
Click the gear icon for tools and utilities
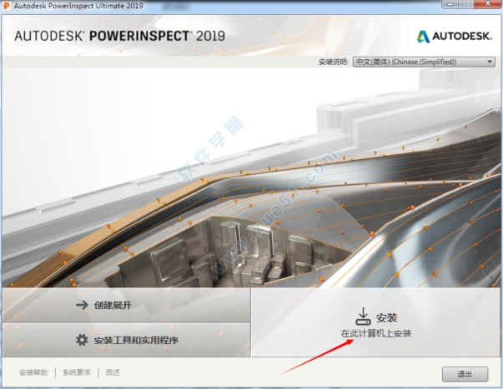[82, 340]
